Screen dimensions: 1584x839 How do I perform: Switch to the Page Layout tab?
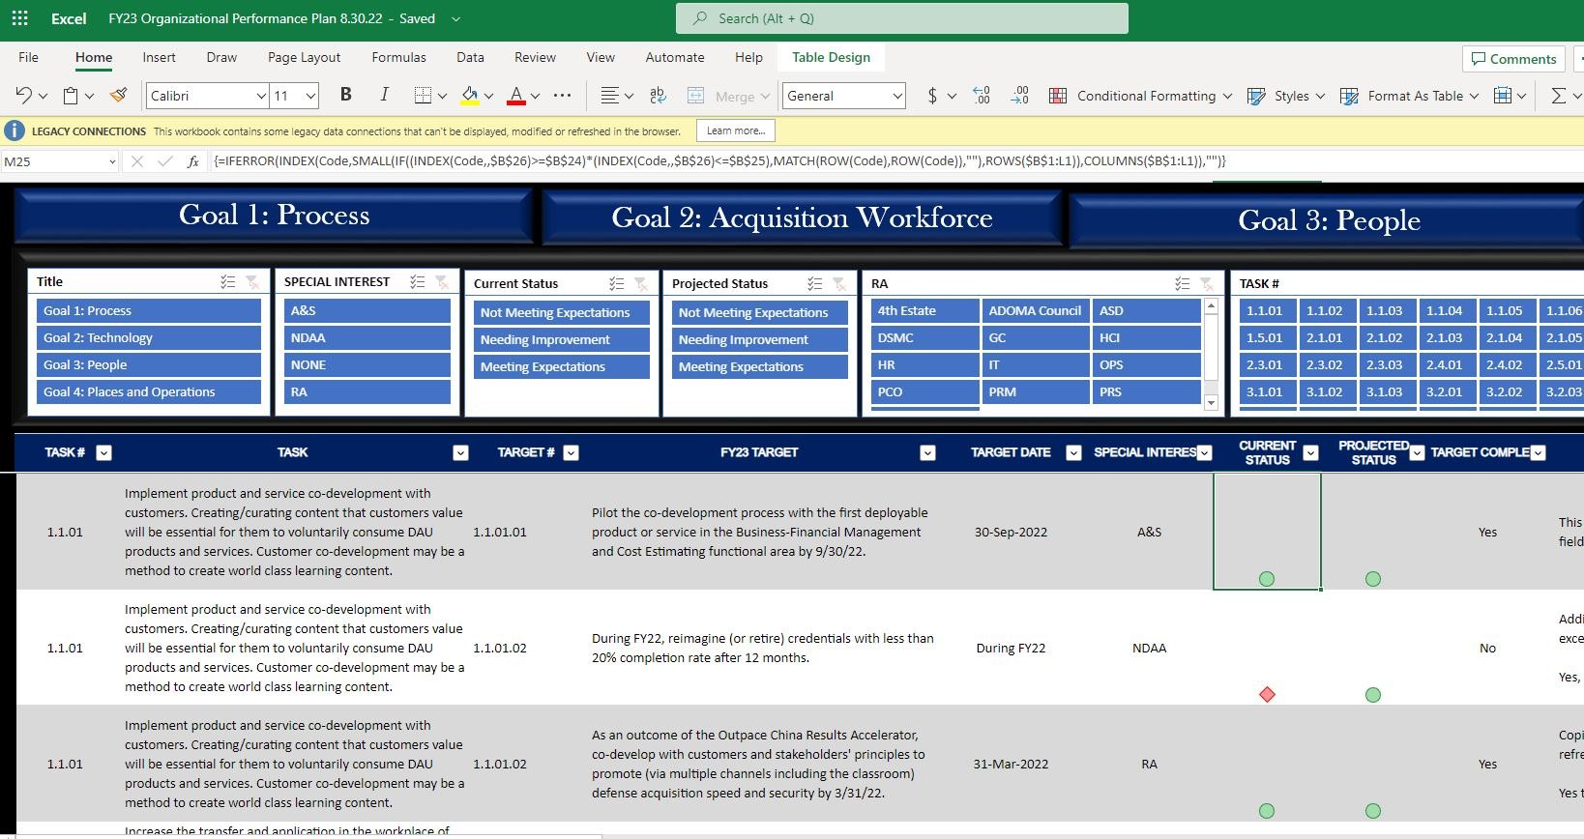304,57
